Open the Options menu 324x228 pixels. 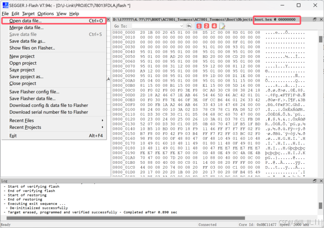coord(45,14)
